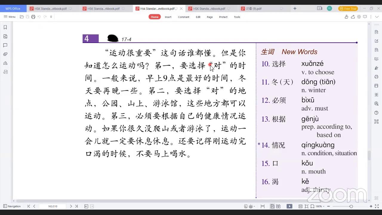382x215 pixels.
Task: Open the Insert ribbon tab
Action: (168, 17)
